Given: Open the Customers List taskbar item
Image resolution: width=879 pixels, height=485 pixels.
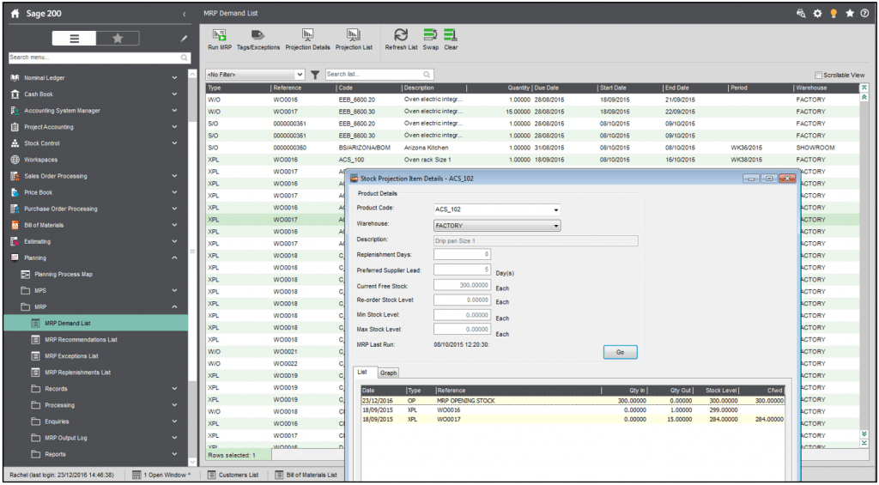Looking at the screenshot, I should pos(233,475).
